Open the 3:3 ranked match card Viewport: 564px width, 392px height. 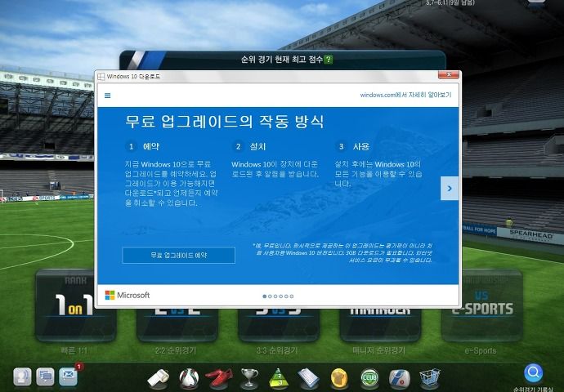(x=279, y=323)
